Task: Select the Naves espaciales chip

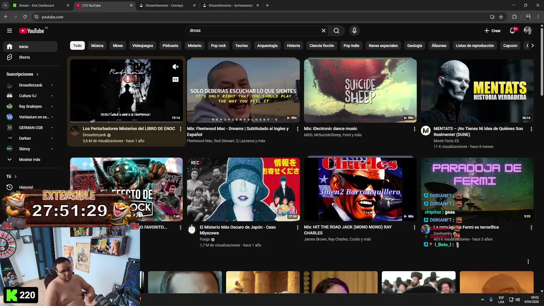Action: pyautogui.click(x=383, y=45)
